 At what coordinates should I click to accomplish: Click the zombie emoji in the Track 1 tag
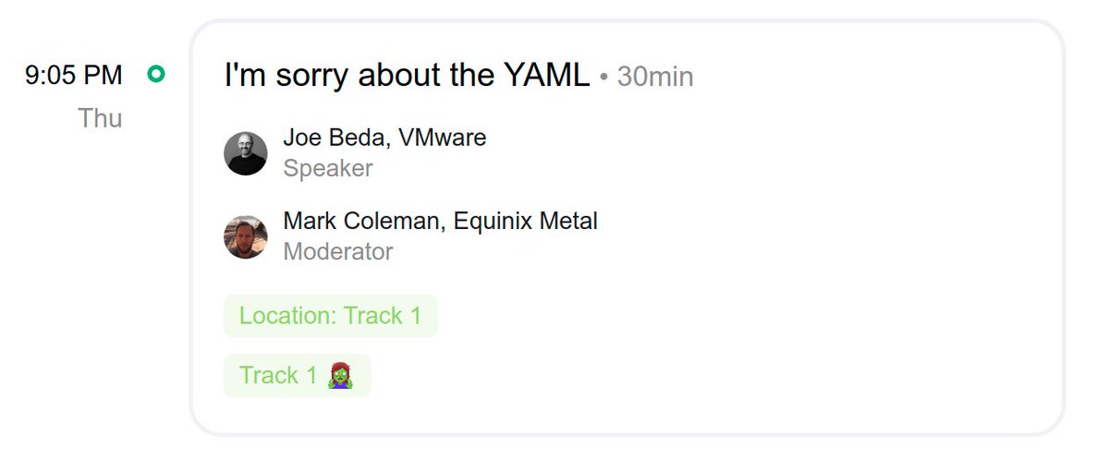tap(340, 376)
